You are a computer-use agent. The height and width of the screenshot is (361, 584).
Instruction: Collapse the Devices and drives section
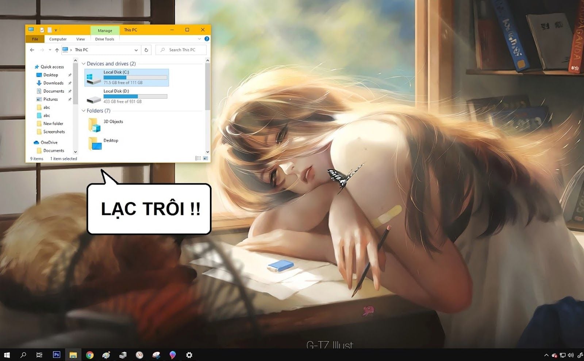coord(83,63)
